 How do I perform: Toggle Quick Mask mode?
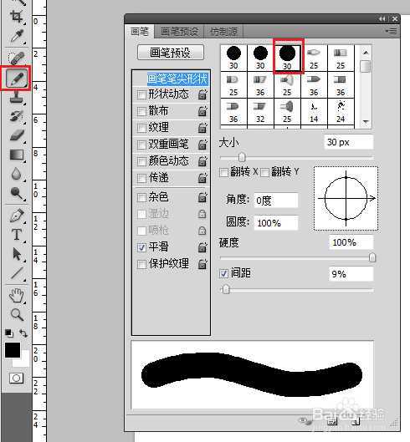click(x=16, y=378)
